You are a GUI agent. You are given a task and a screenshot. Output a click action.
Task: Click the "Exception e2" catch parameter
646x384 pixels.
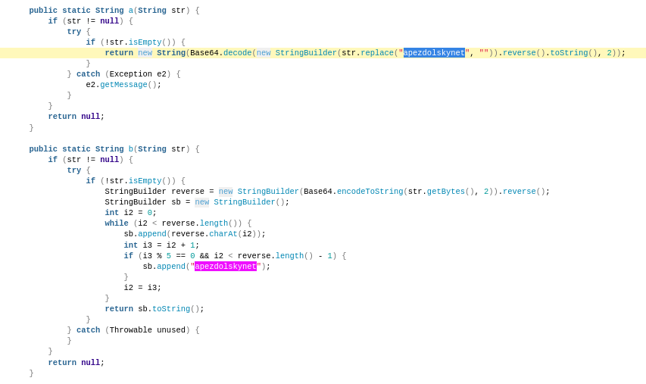pos(138,74)
